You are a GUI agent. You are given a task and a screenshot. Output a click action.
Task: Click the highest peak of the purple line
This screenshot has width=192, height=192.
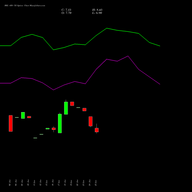pos(128,56)
